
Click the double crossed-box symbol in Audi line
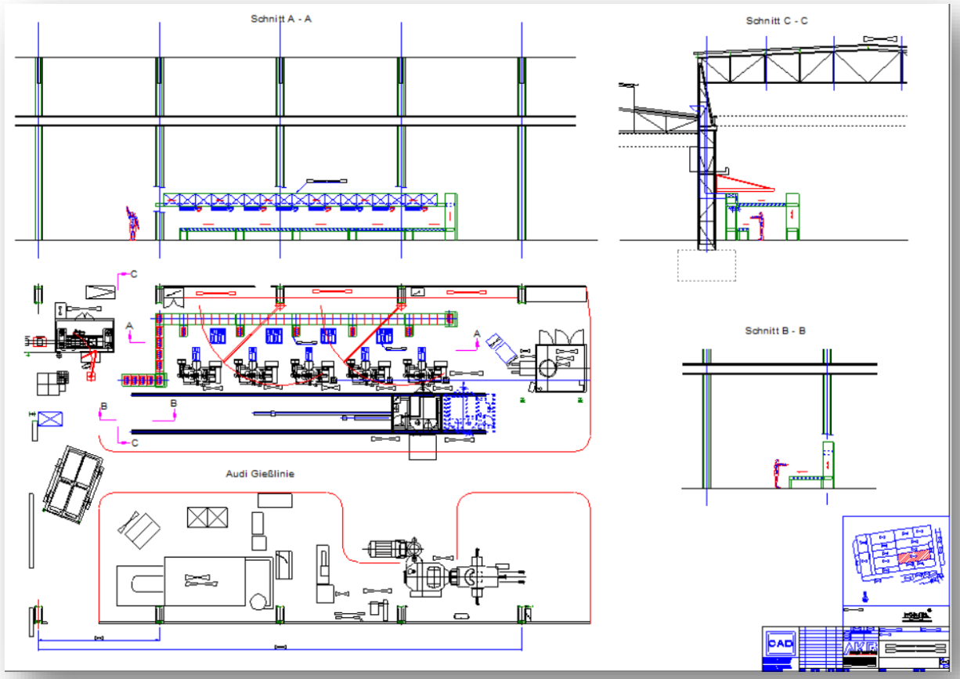click(x=207, y=517)
